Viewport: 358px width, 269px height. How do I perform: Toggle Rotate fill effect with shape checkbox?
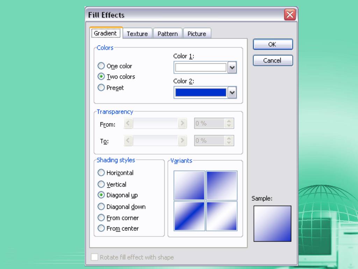point(94,257)
